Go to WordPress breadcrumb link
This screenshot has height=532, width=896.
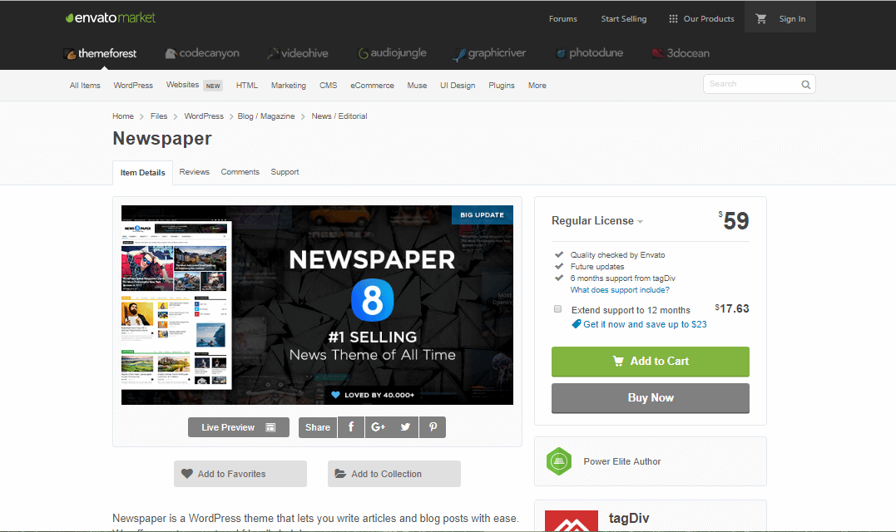(204, 116)
